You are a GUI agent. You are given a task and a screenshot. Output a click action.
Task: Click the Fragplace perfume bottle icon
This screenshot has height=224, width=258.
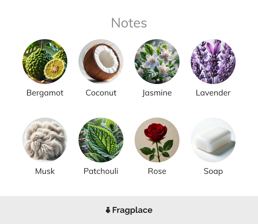tap(108, 210)
